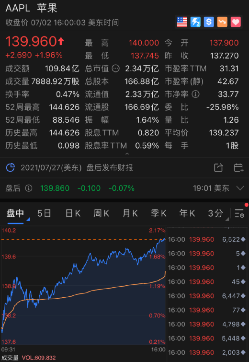
Task: Tap the trade row with volume 5,448
Action: pyautogui.click(x=207, y=339)
